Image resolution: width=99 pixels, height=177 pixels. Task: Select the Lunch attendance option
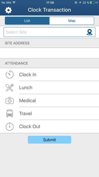[49, 87]
